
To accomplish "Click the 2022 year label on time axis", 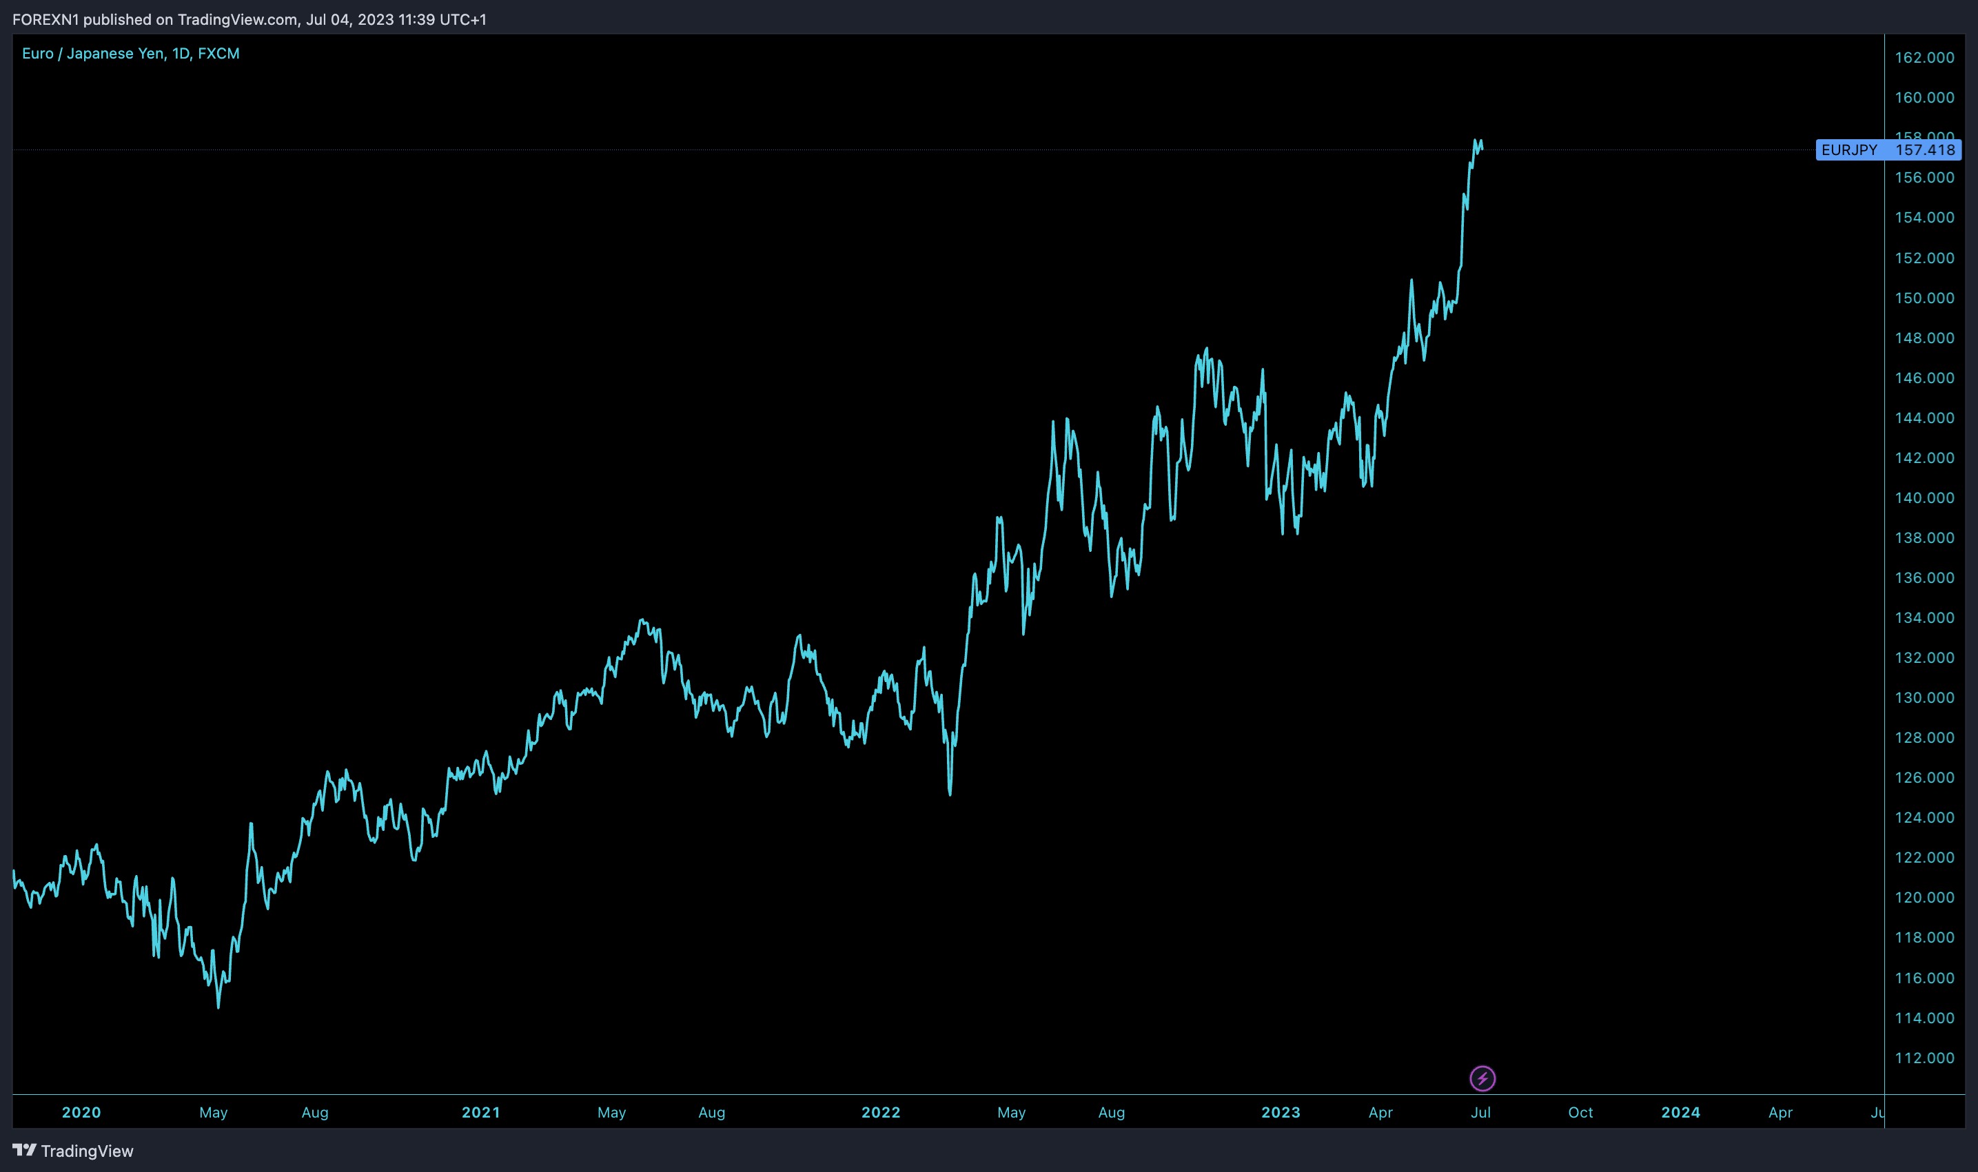I will tap(881, 1113).
